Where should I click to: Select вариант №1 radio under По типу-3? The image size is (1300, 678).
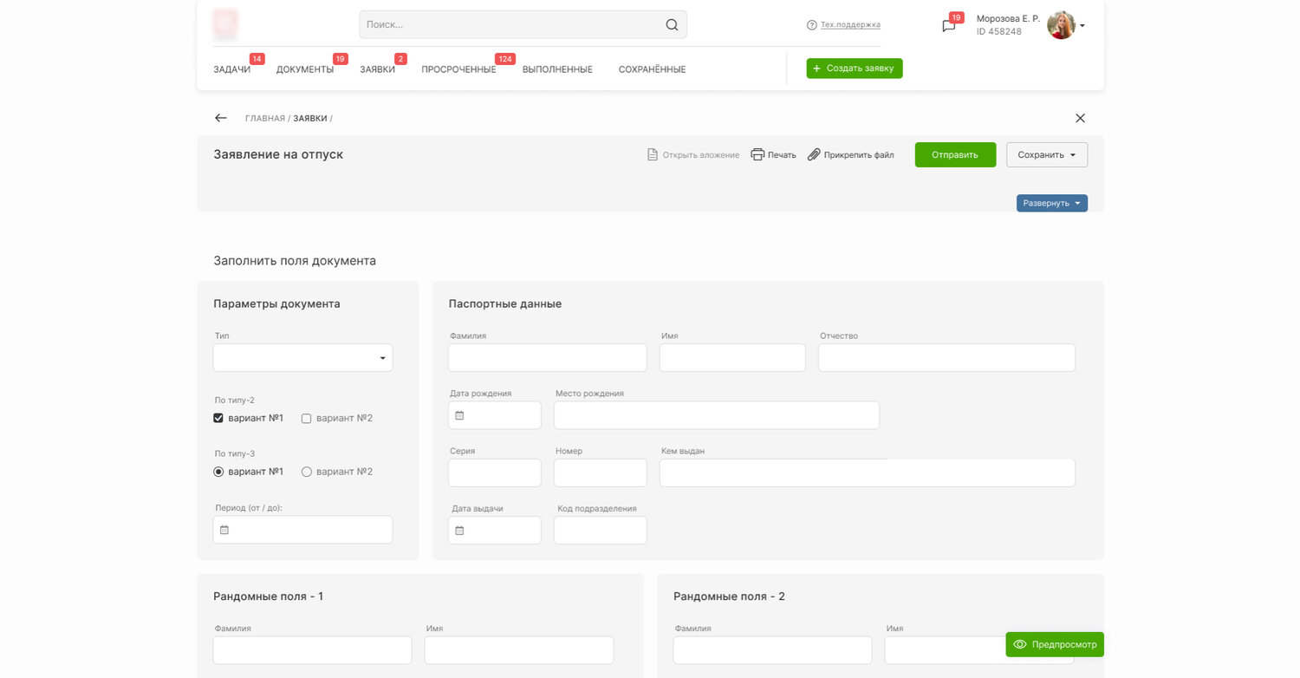218,472
